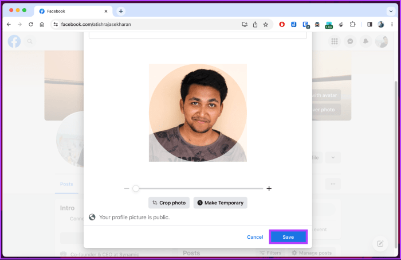Toggle the browser side panel
The width and height of the screenshot is (401, 260).
369,24
